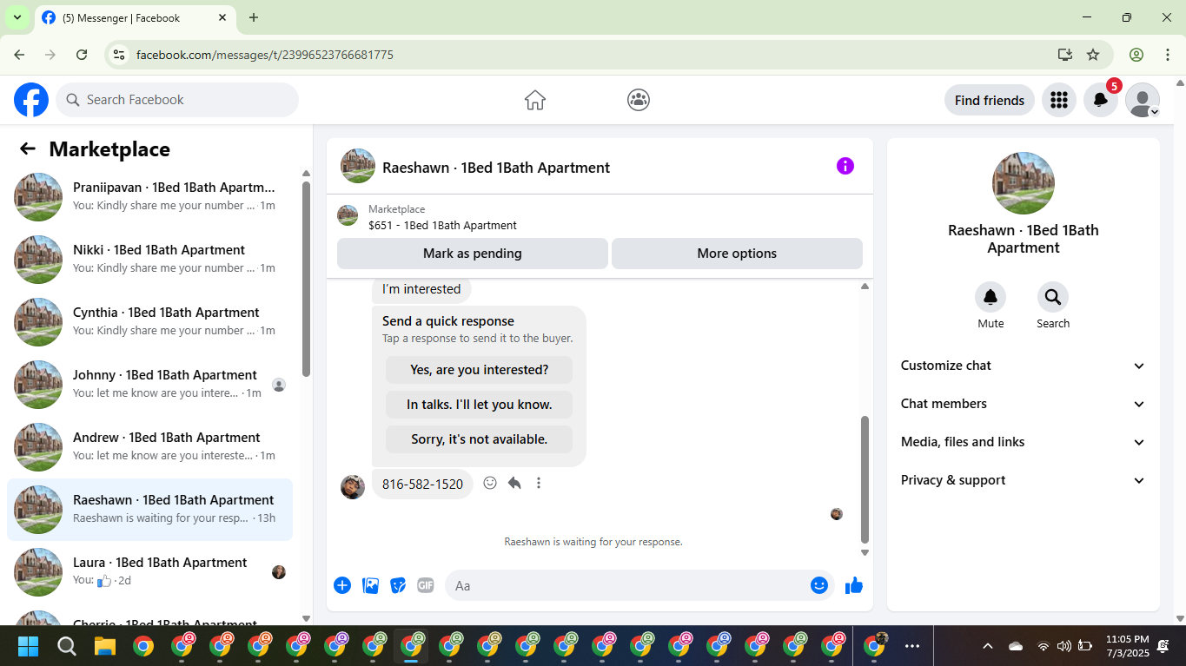Open more actions plus icon

[342, 585]
